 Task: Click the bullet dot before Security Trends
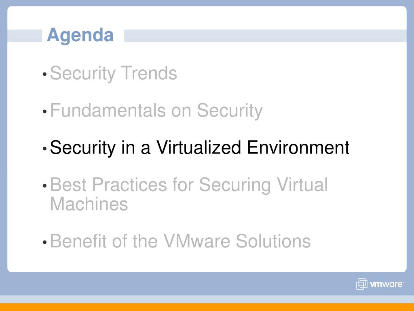point(44,75)
